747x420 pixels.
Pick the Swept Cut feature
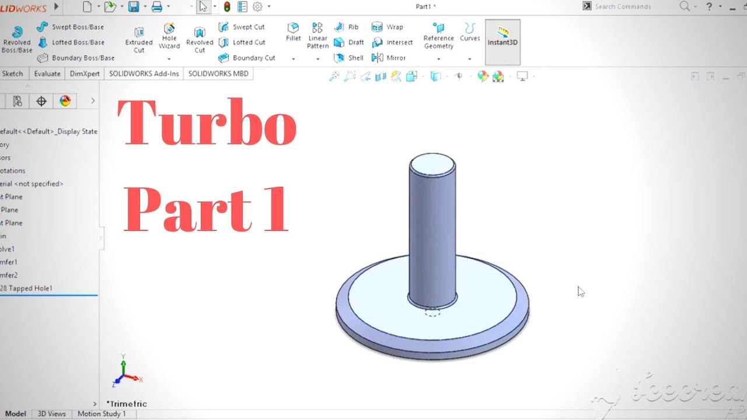pos(242,27)
